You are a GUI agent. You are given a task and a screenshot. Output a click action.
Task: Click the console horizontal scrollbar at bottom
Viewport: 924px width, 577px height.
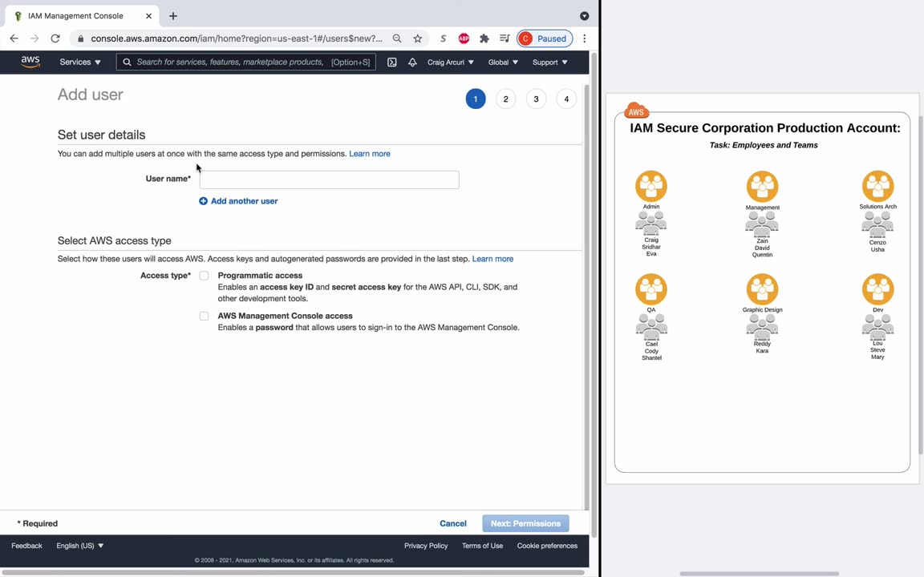coord(293,572)
